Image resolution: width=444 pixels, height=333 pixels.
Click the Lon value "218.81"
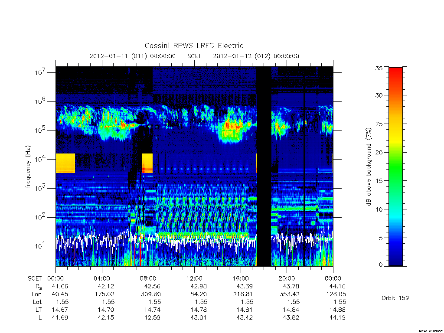[243, 294]
